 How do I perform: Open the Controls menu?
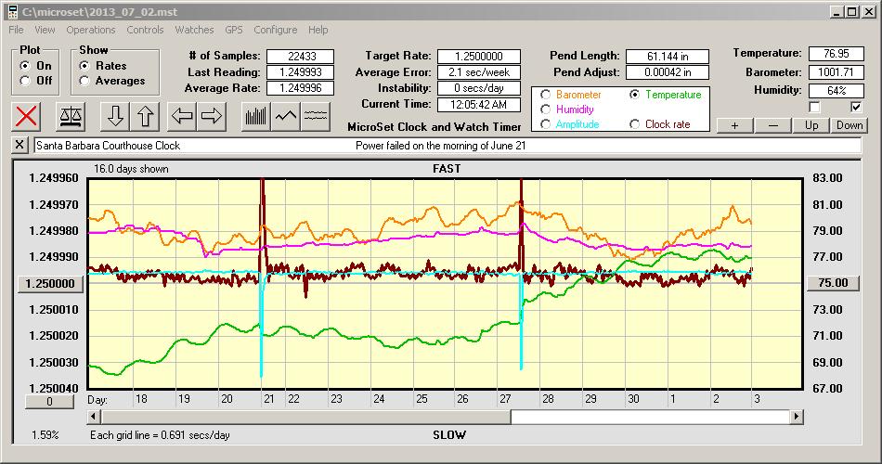(145, 30)
